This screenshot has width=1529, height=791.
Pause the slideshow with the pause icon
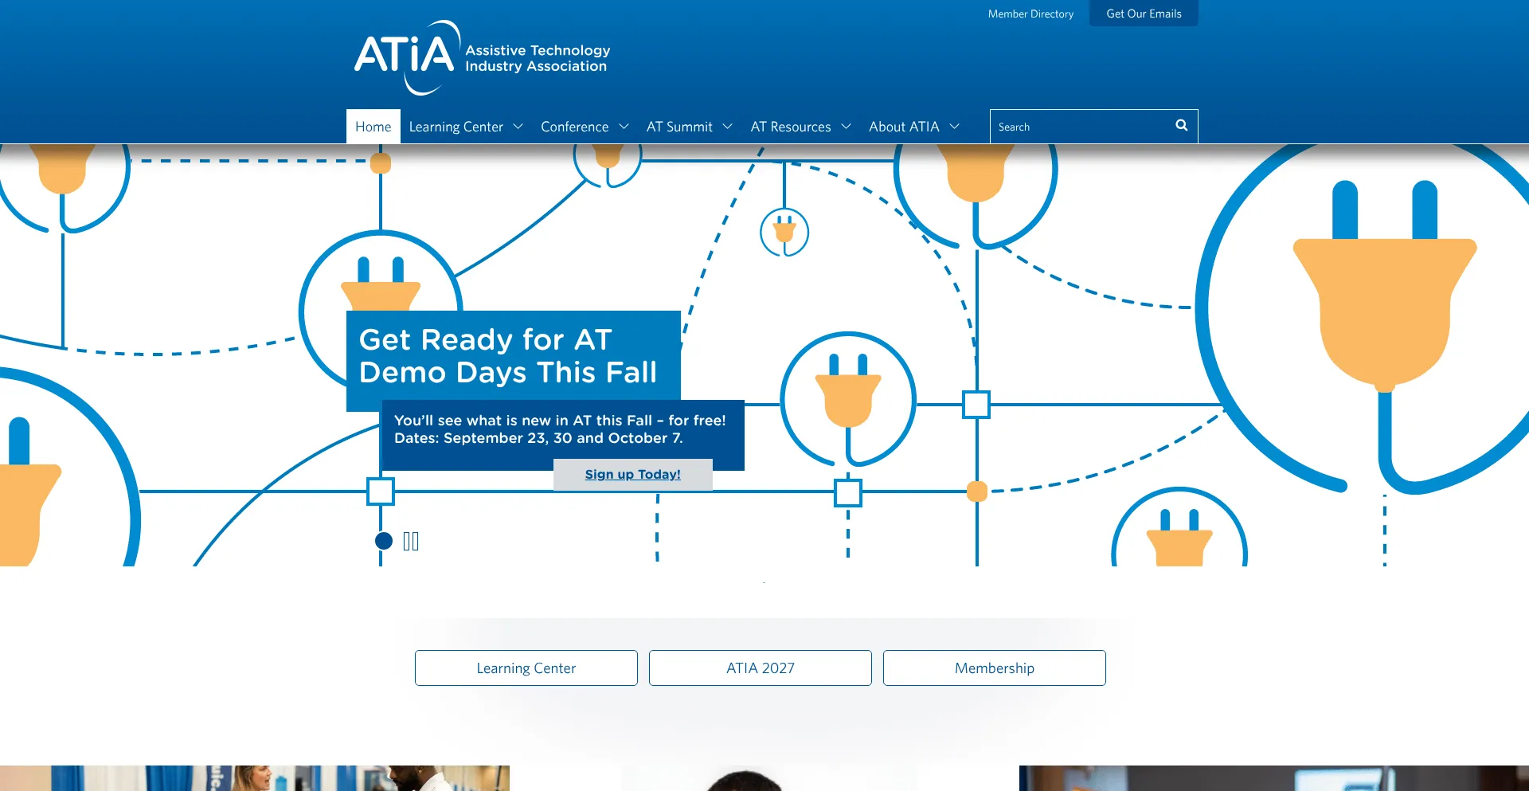(x=411, y=542)
